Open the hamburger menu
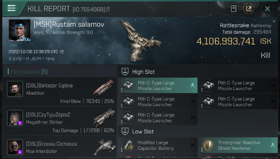This screenshot has width=280, height=159. (x=12, y=8)
